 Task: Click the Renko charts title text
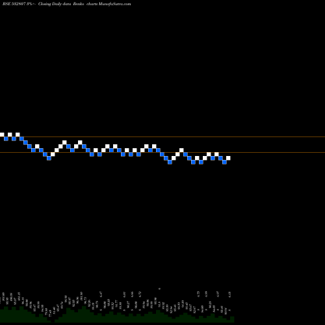(x=85, y=4)
